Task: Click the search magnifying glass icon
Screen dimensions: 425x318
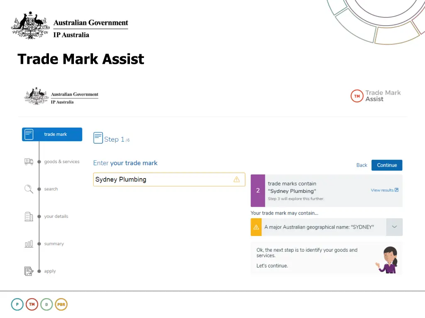Action: tap(29, 189)
